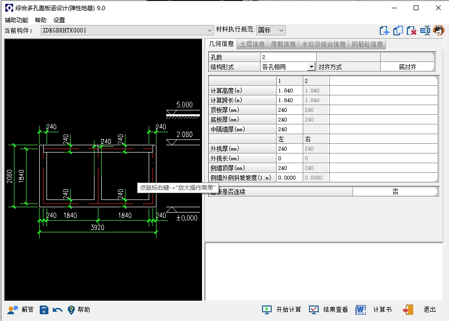This screenshot has width=449, height=321.
Task: Switch to the 钢筋砼信息 tab
Action: tap(367, 44)
